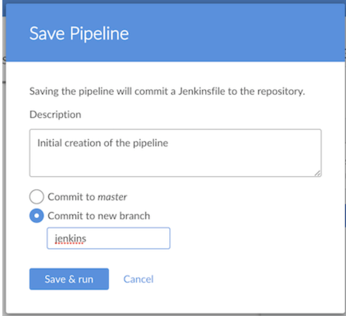Click the Save Pipeline dialog title

click(79, 33)
